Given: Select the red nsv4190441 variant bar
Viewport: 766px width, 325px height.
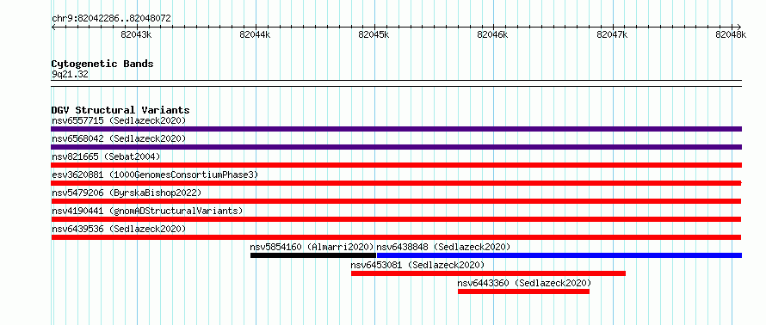Looking at the screenshot, I should click(396, 219).
